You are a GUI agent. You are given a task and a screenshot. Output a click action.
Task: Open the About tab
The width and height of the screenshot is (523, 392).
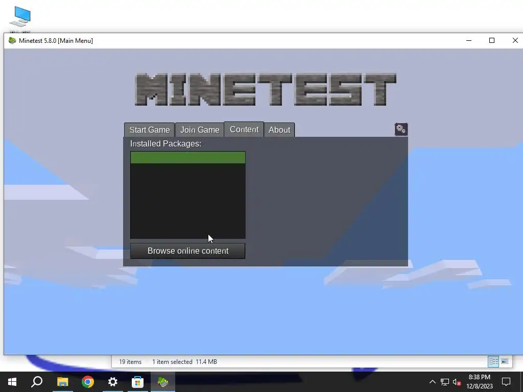click(279, 130)
